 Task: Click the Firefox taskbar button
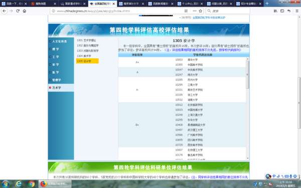(x=55, y=184)
